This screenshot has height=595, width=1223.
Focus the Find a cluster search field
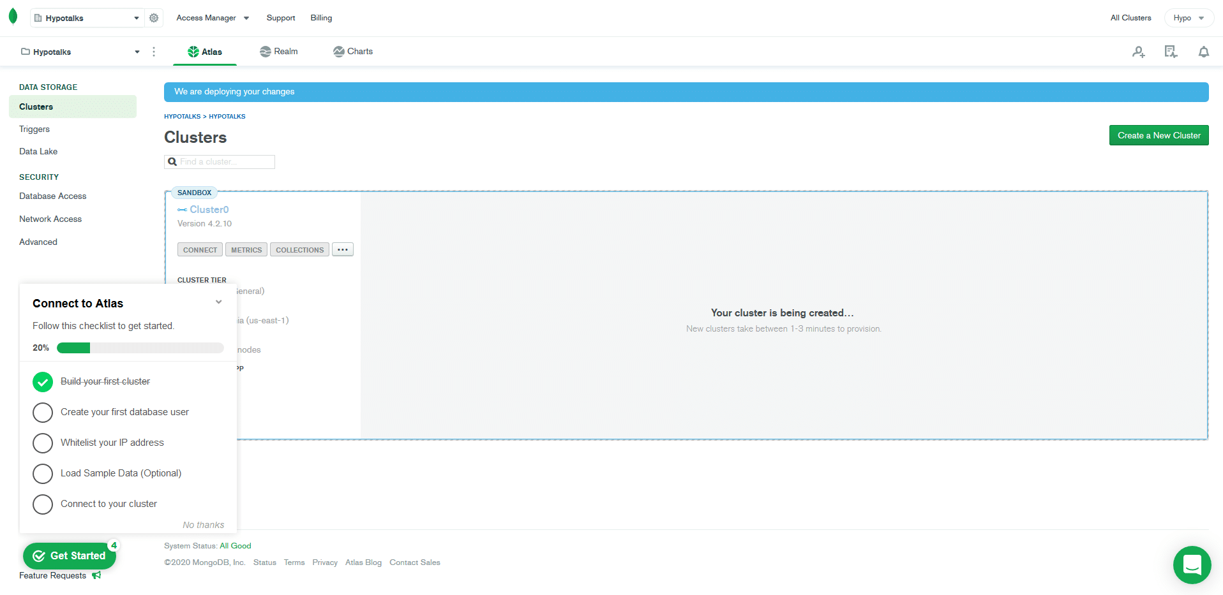(220, 162)
